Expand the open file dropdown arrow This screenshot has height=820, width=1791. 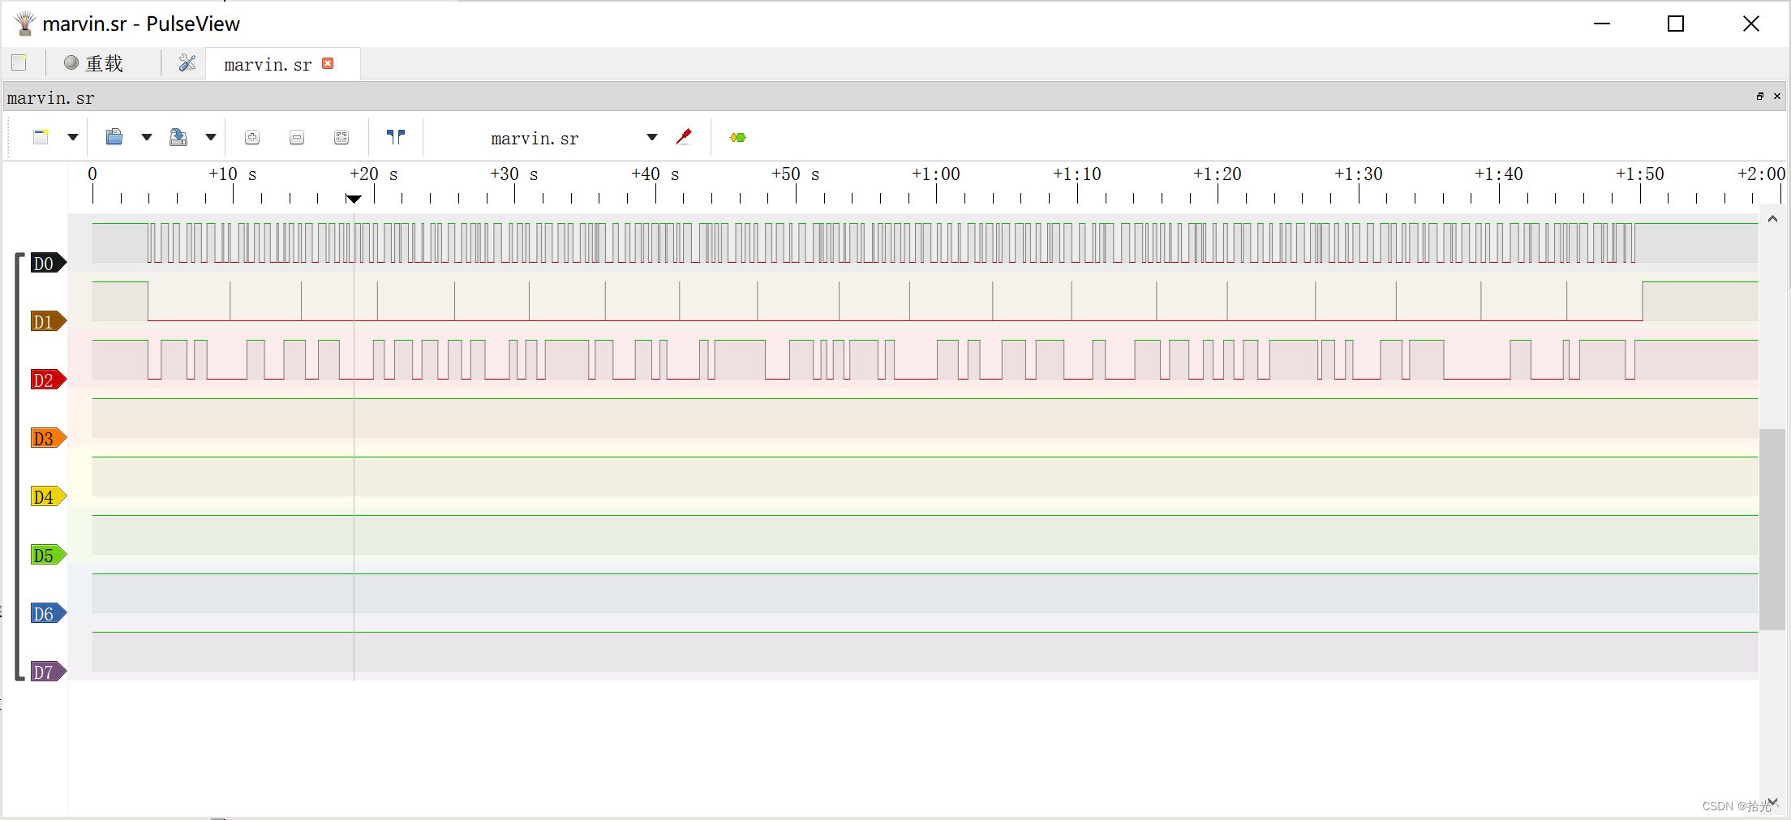(x=147, y=137)
